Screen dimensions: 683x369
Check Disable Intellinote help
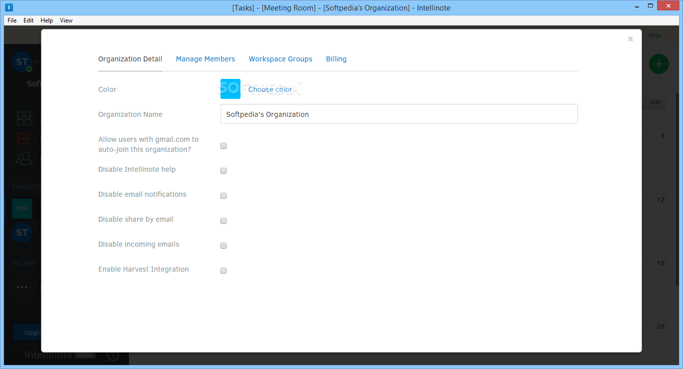(223, 171)
